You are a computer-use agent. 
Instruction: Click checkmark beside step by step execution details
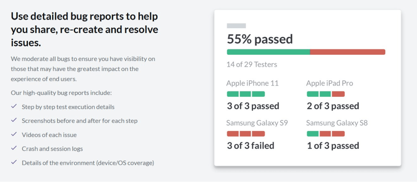pyautogui.click(x=14, y=107)
